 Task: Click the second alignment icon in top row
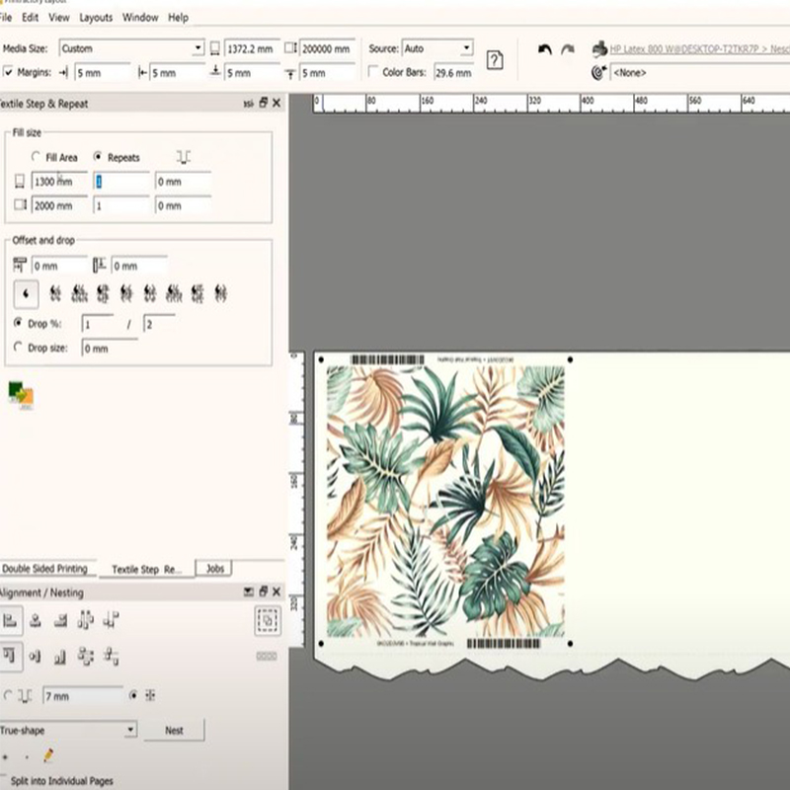[x=36, y=620]
